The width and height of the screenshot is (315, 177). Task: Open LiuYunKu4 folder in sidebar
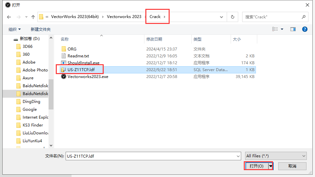pos(32,141)
